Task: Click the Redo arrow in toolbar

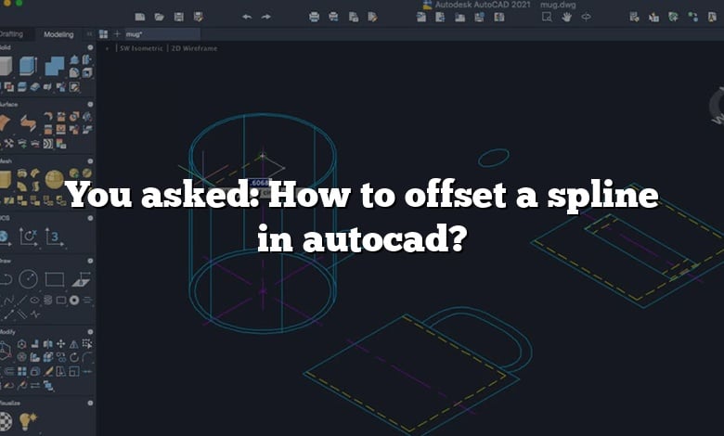Action: pos(266,17)
